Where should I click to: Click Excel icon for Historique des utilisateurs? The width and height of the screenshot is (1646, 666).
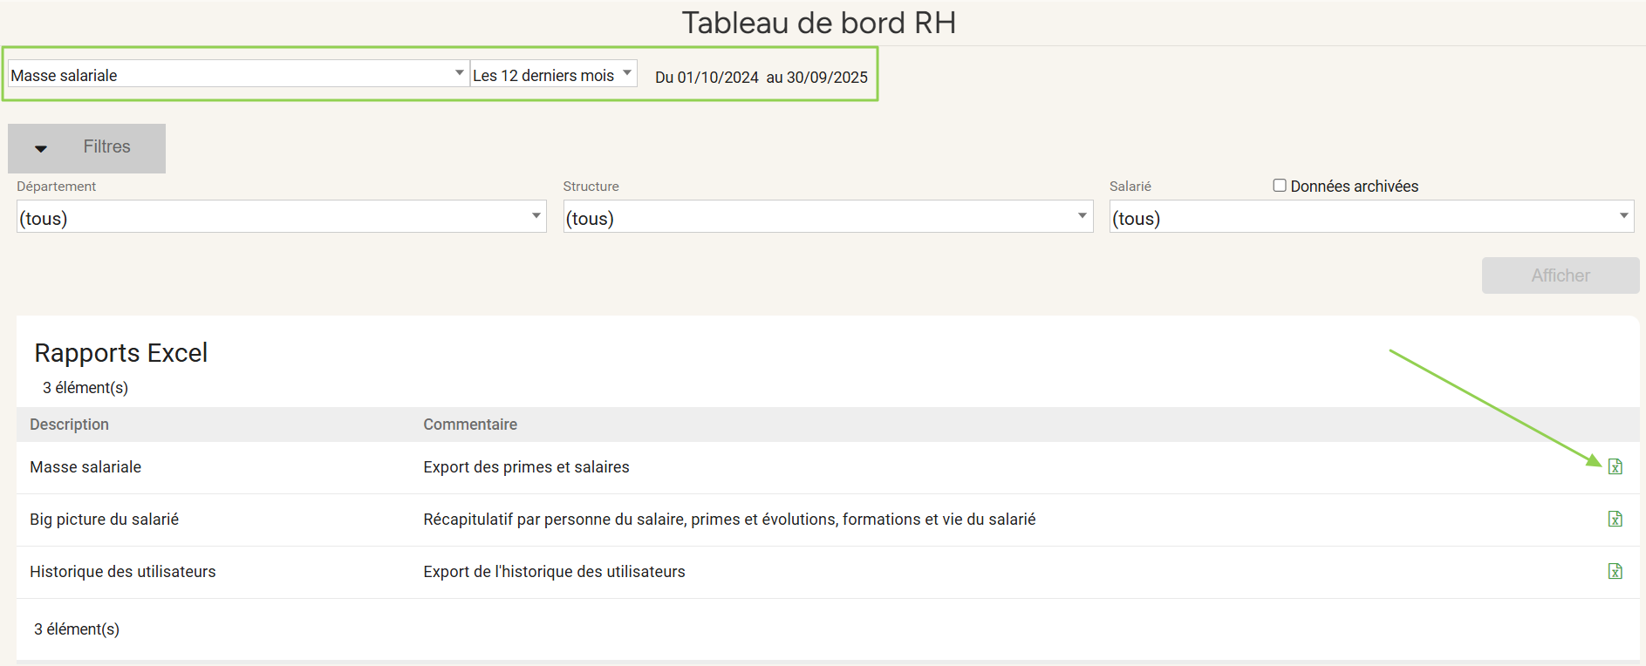point(1615,572)
